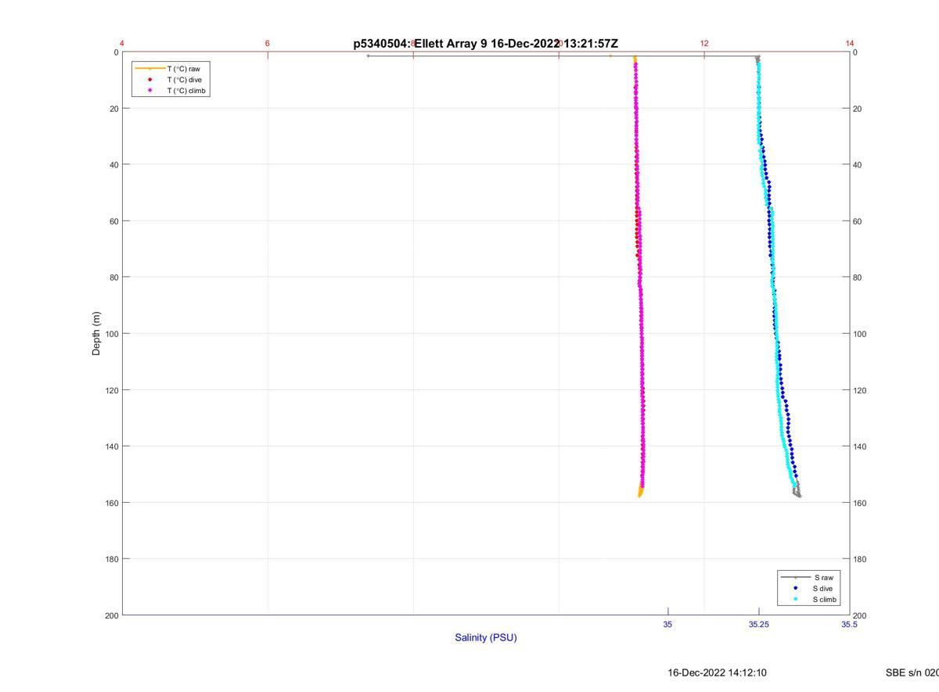Click depth tick 180 on the right axis

click(x=860, y=559)
